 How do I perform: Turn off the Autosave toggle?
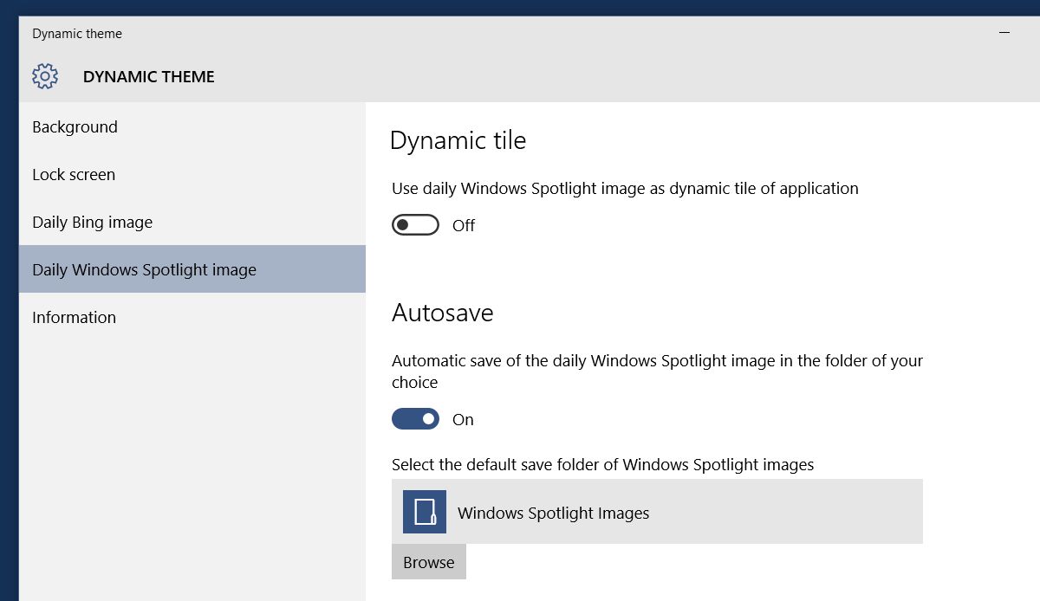coord(416,419)
